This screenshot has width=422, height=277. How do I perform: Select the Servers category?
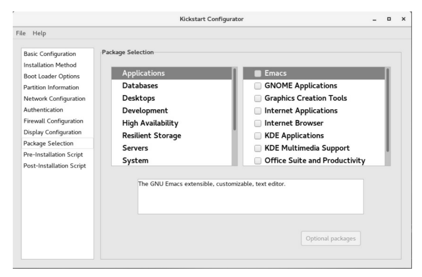point(135,148)
